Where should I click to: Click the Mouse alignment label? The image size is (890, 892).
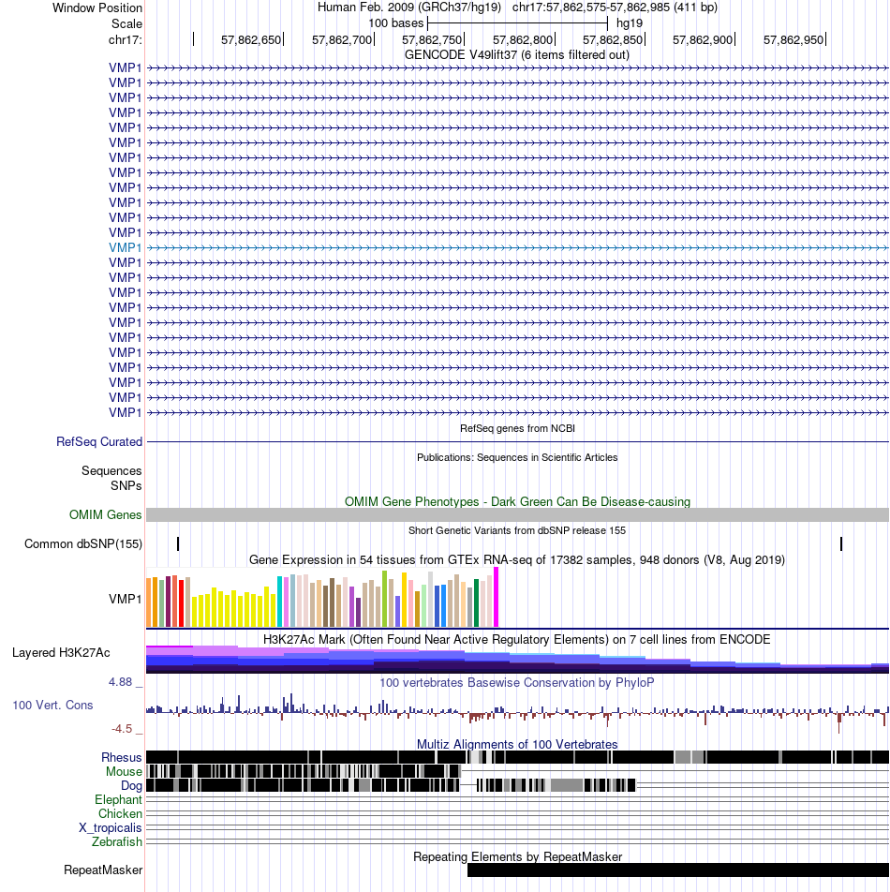[124, 771]
